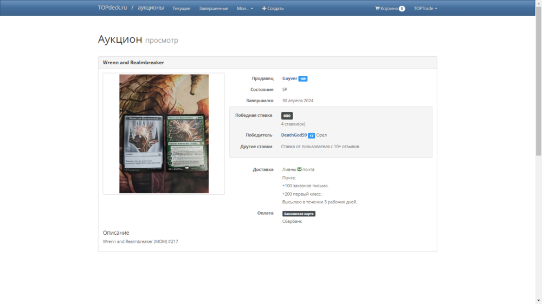Click the green envelope icon beside Ливны
This screenshot has width=542, height=304.
pyautogui.click(x=300, y=169)
